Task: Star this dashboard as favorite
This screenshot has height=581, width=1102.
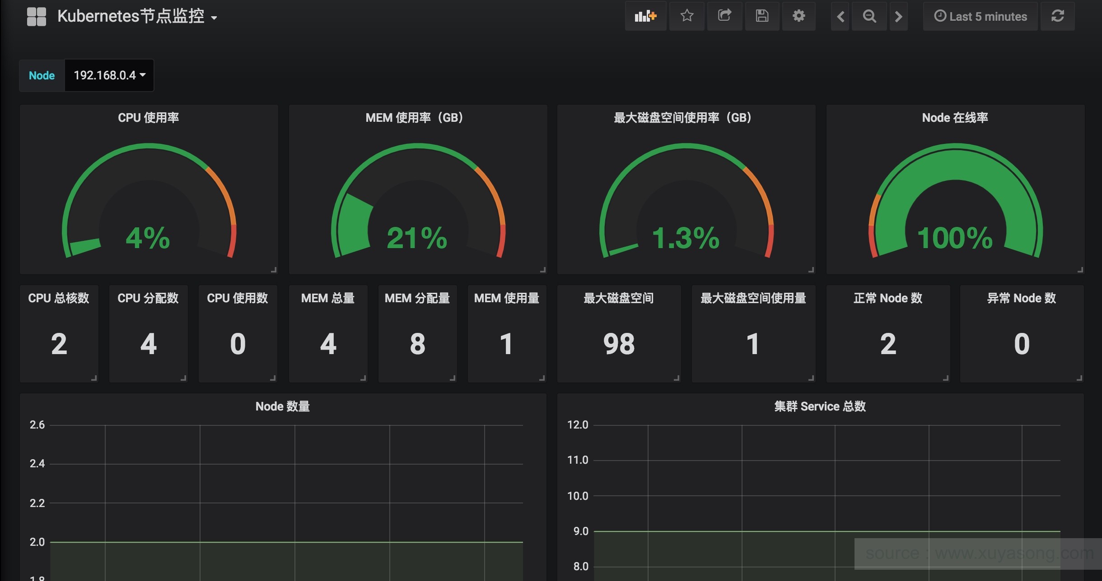Action: (x=686, y=17)
